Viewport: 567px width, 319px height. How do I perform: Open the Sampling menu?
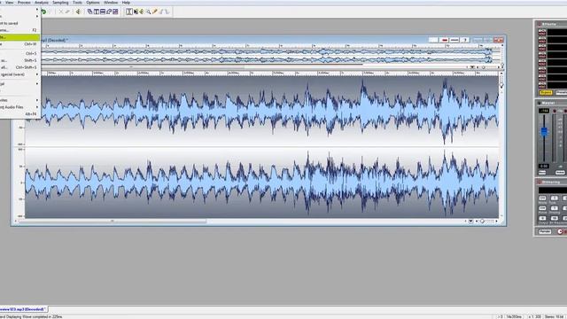pos(60,3)
